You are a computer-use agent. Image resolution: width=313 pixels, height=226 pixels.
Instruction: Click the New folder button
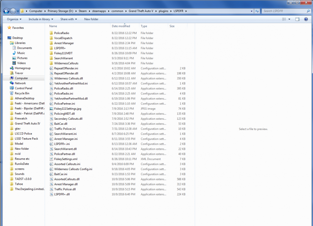tap(91, 19)
